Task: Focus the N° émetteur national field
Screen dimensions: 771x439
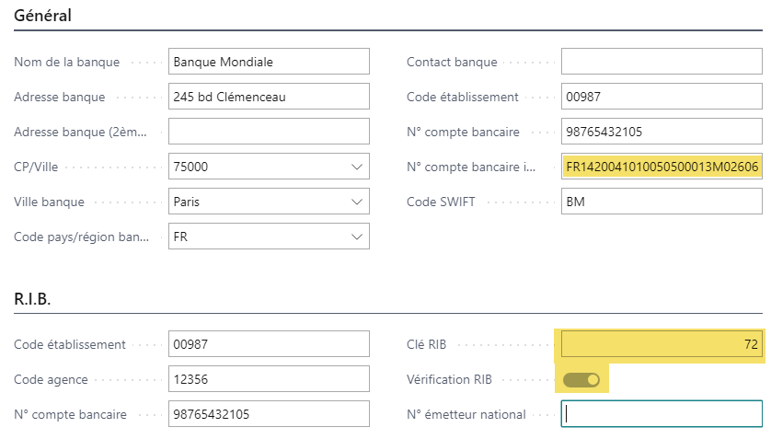Action: pyautogui.click(x=662, y=414)
